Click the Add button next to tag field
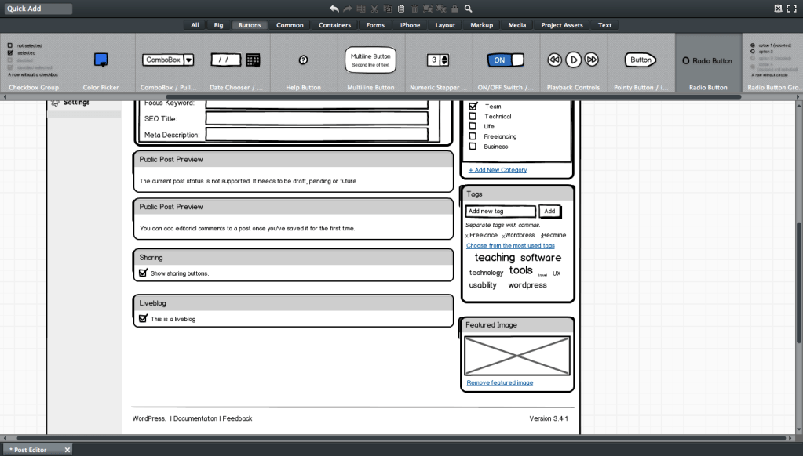803x456 pixels. (549, 211)
